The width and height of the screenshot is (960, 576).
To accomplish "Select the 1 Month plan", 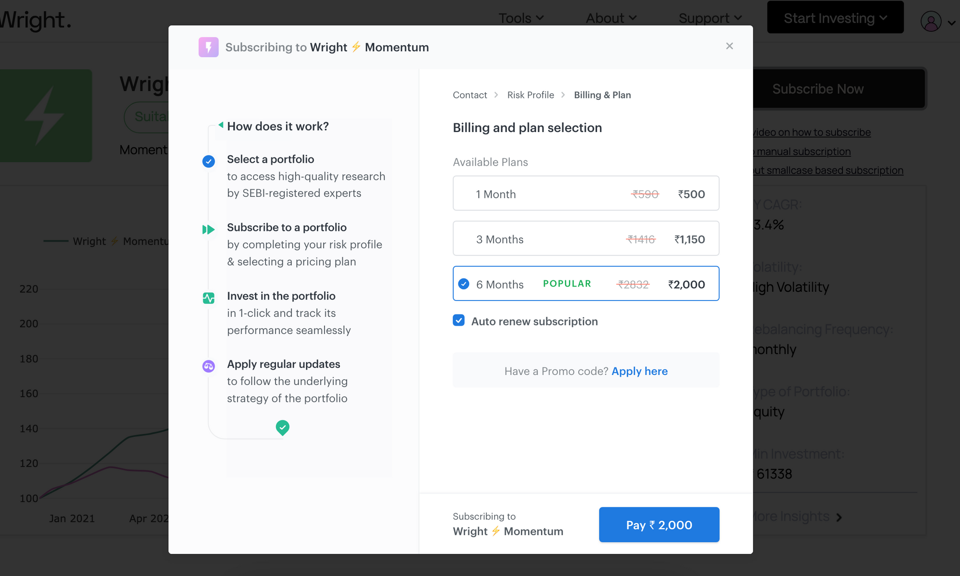I will pyautogui.click(x=586, y=193).
